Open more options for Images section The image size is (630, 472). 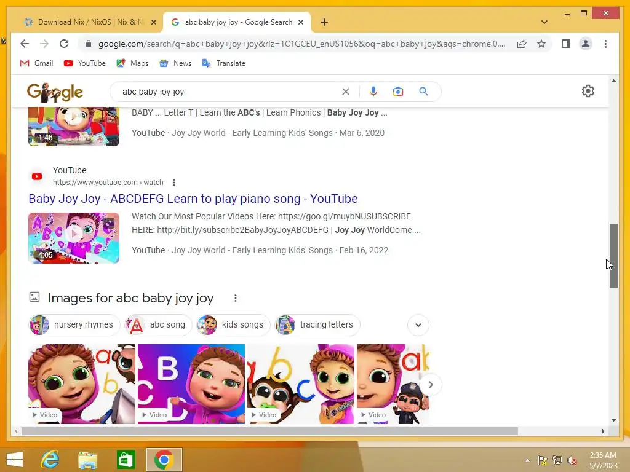236,298
